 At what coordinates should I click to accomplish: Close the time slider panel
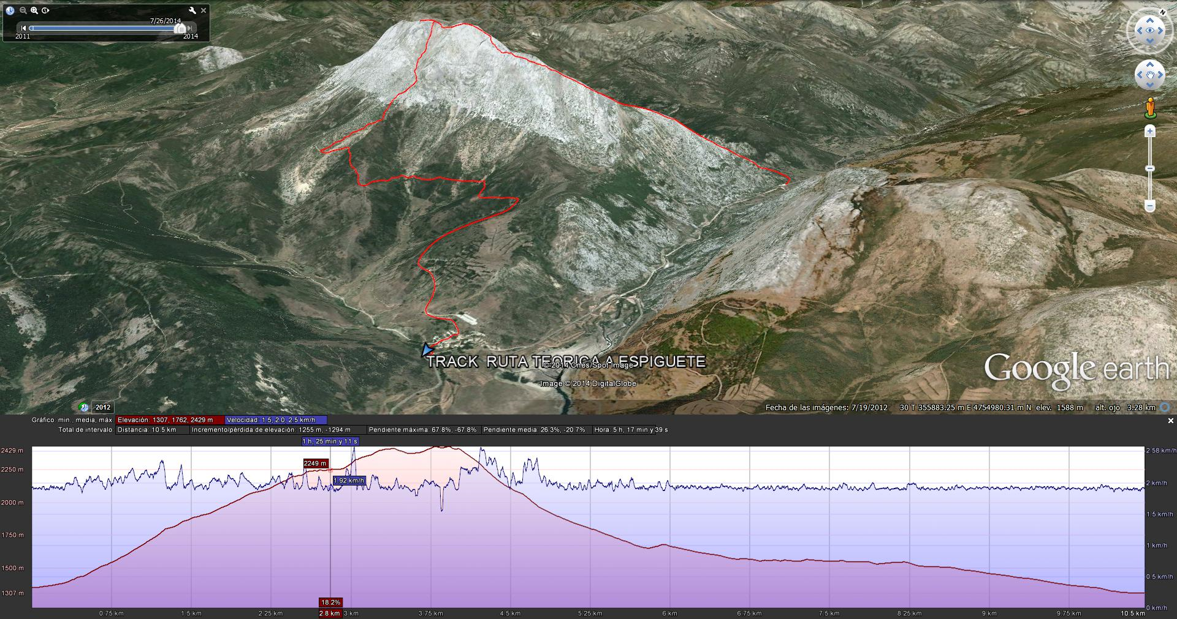pyautogui.click(x=204, y=10)
